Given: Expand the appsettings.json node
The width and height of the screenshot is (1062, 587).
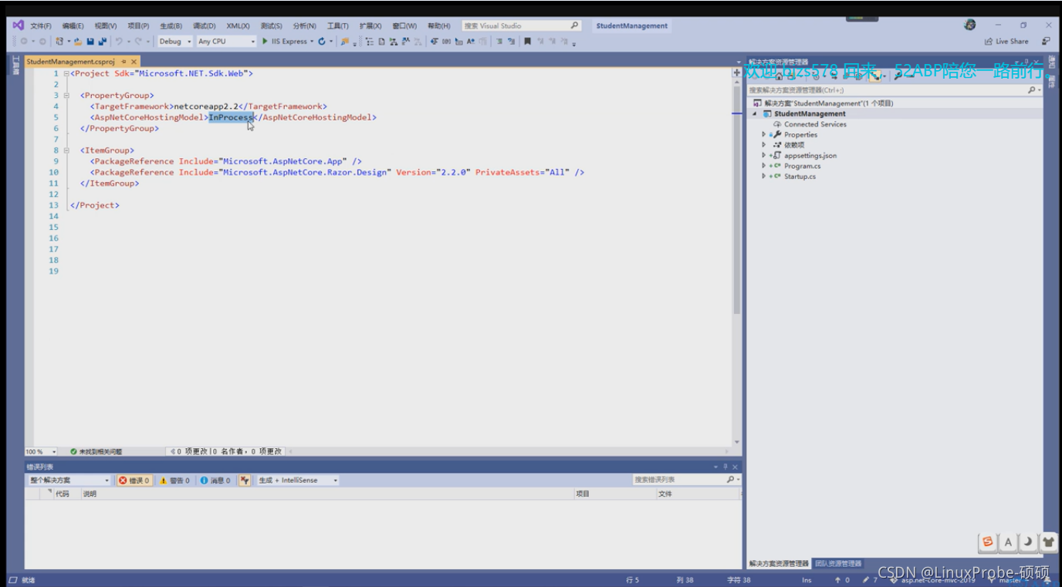Looking at the screenshot, I should [x=764, y=155].
